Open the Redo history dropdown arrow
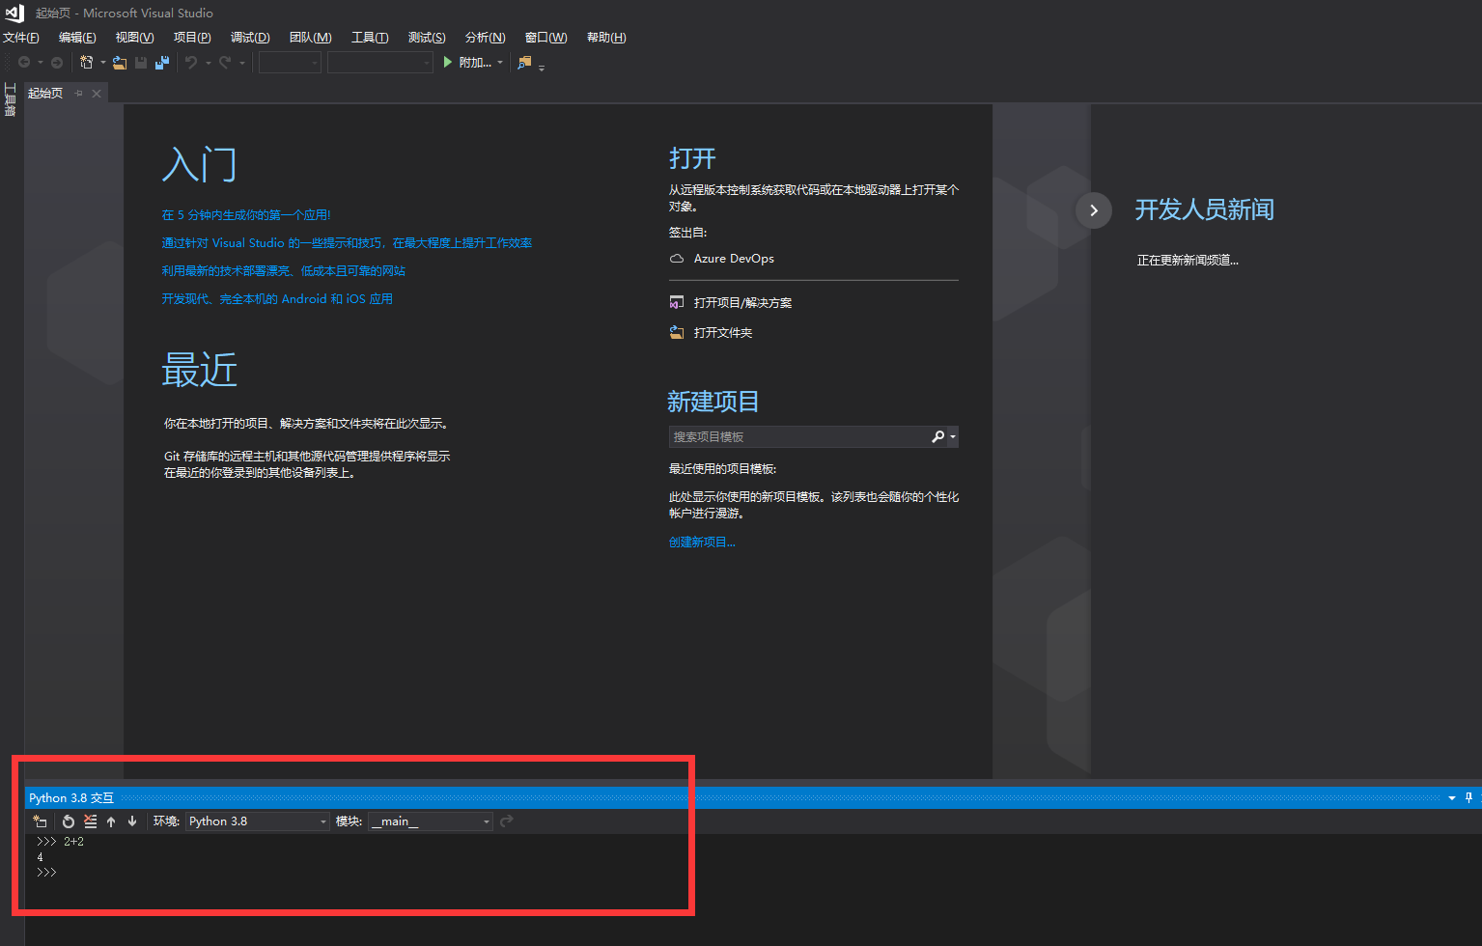 click(x=241, y=63)
